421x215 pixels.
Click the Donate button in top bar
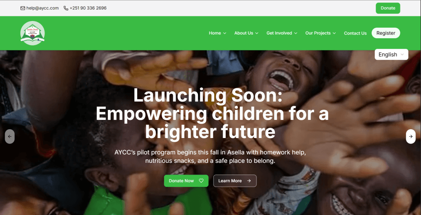pos(388,8)
